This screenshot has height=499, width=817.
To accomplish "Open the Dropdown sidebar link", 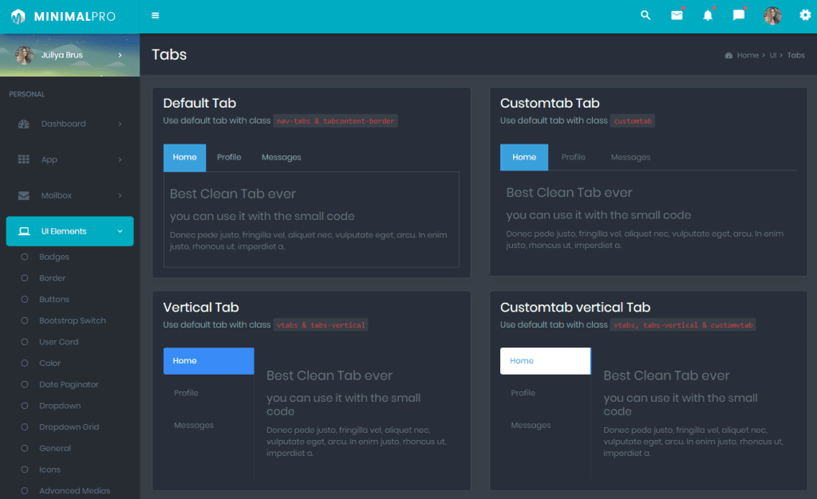I will 60,406.
